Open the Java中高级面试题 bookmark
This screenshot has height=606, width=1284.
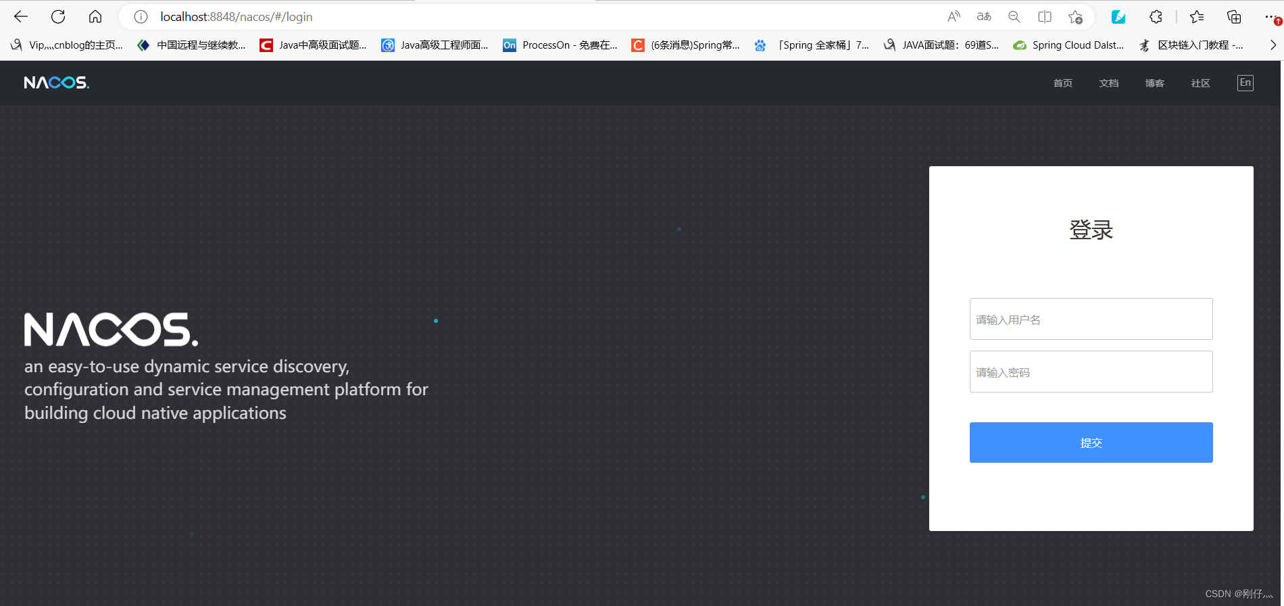click(314, 45)
